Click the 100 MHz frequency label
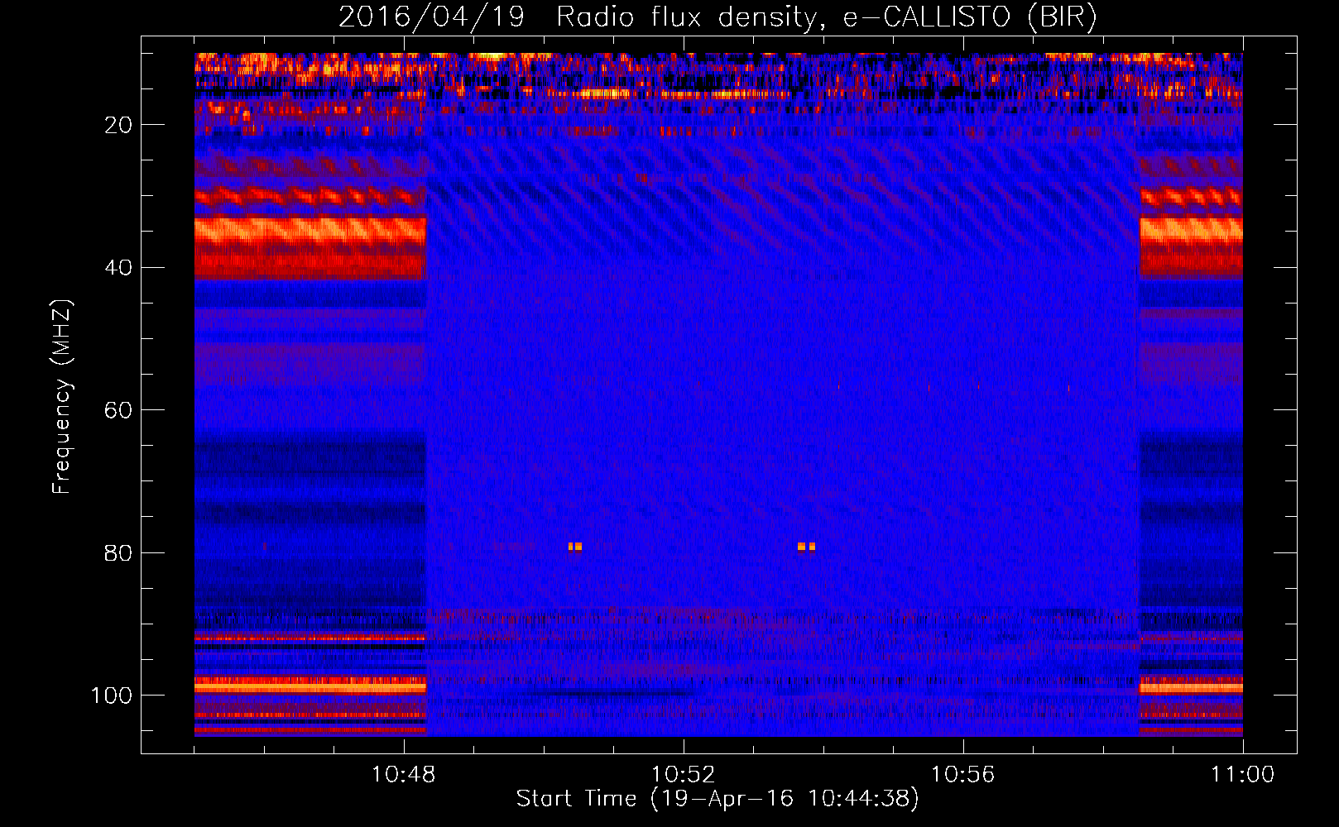The height and width of the screenshot is (827, 1339). pos(112,696)
